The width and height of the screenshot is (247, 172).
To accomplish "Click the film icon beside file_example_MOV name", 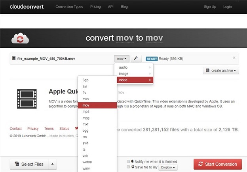I will [14, 58].
